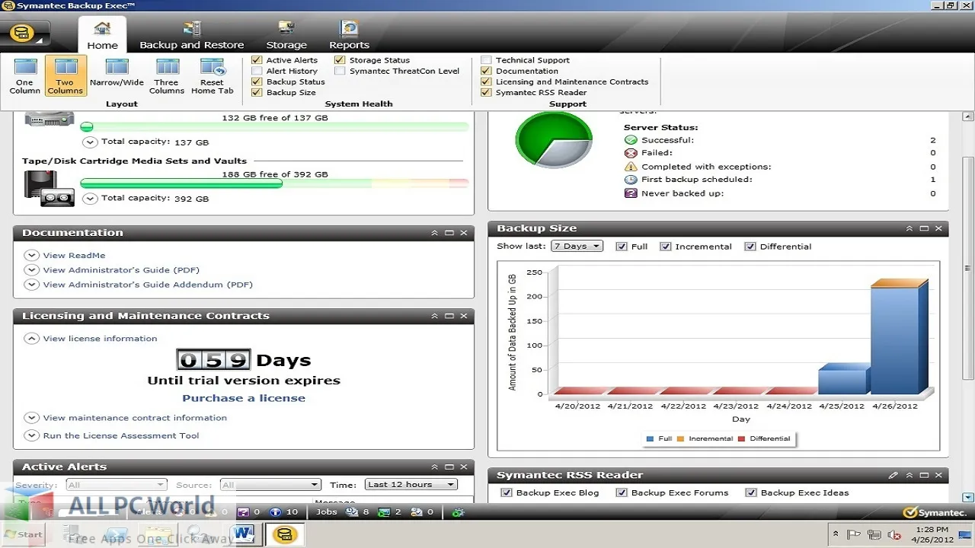Viewport: 975px width, 548px height.
Task: Click 132 GB free capacity bar
Action: pos(274,127)
